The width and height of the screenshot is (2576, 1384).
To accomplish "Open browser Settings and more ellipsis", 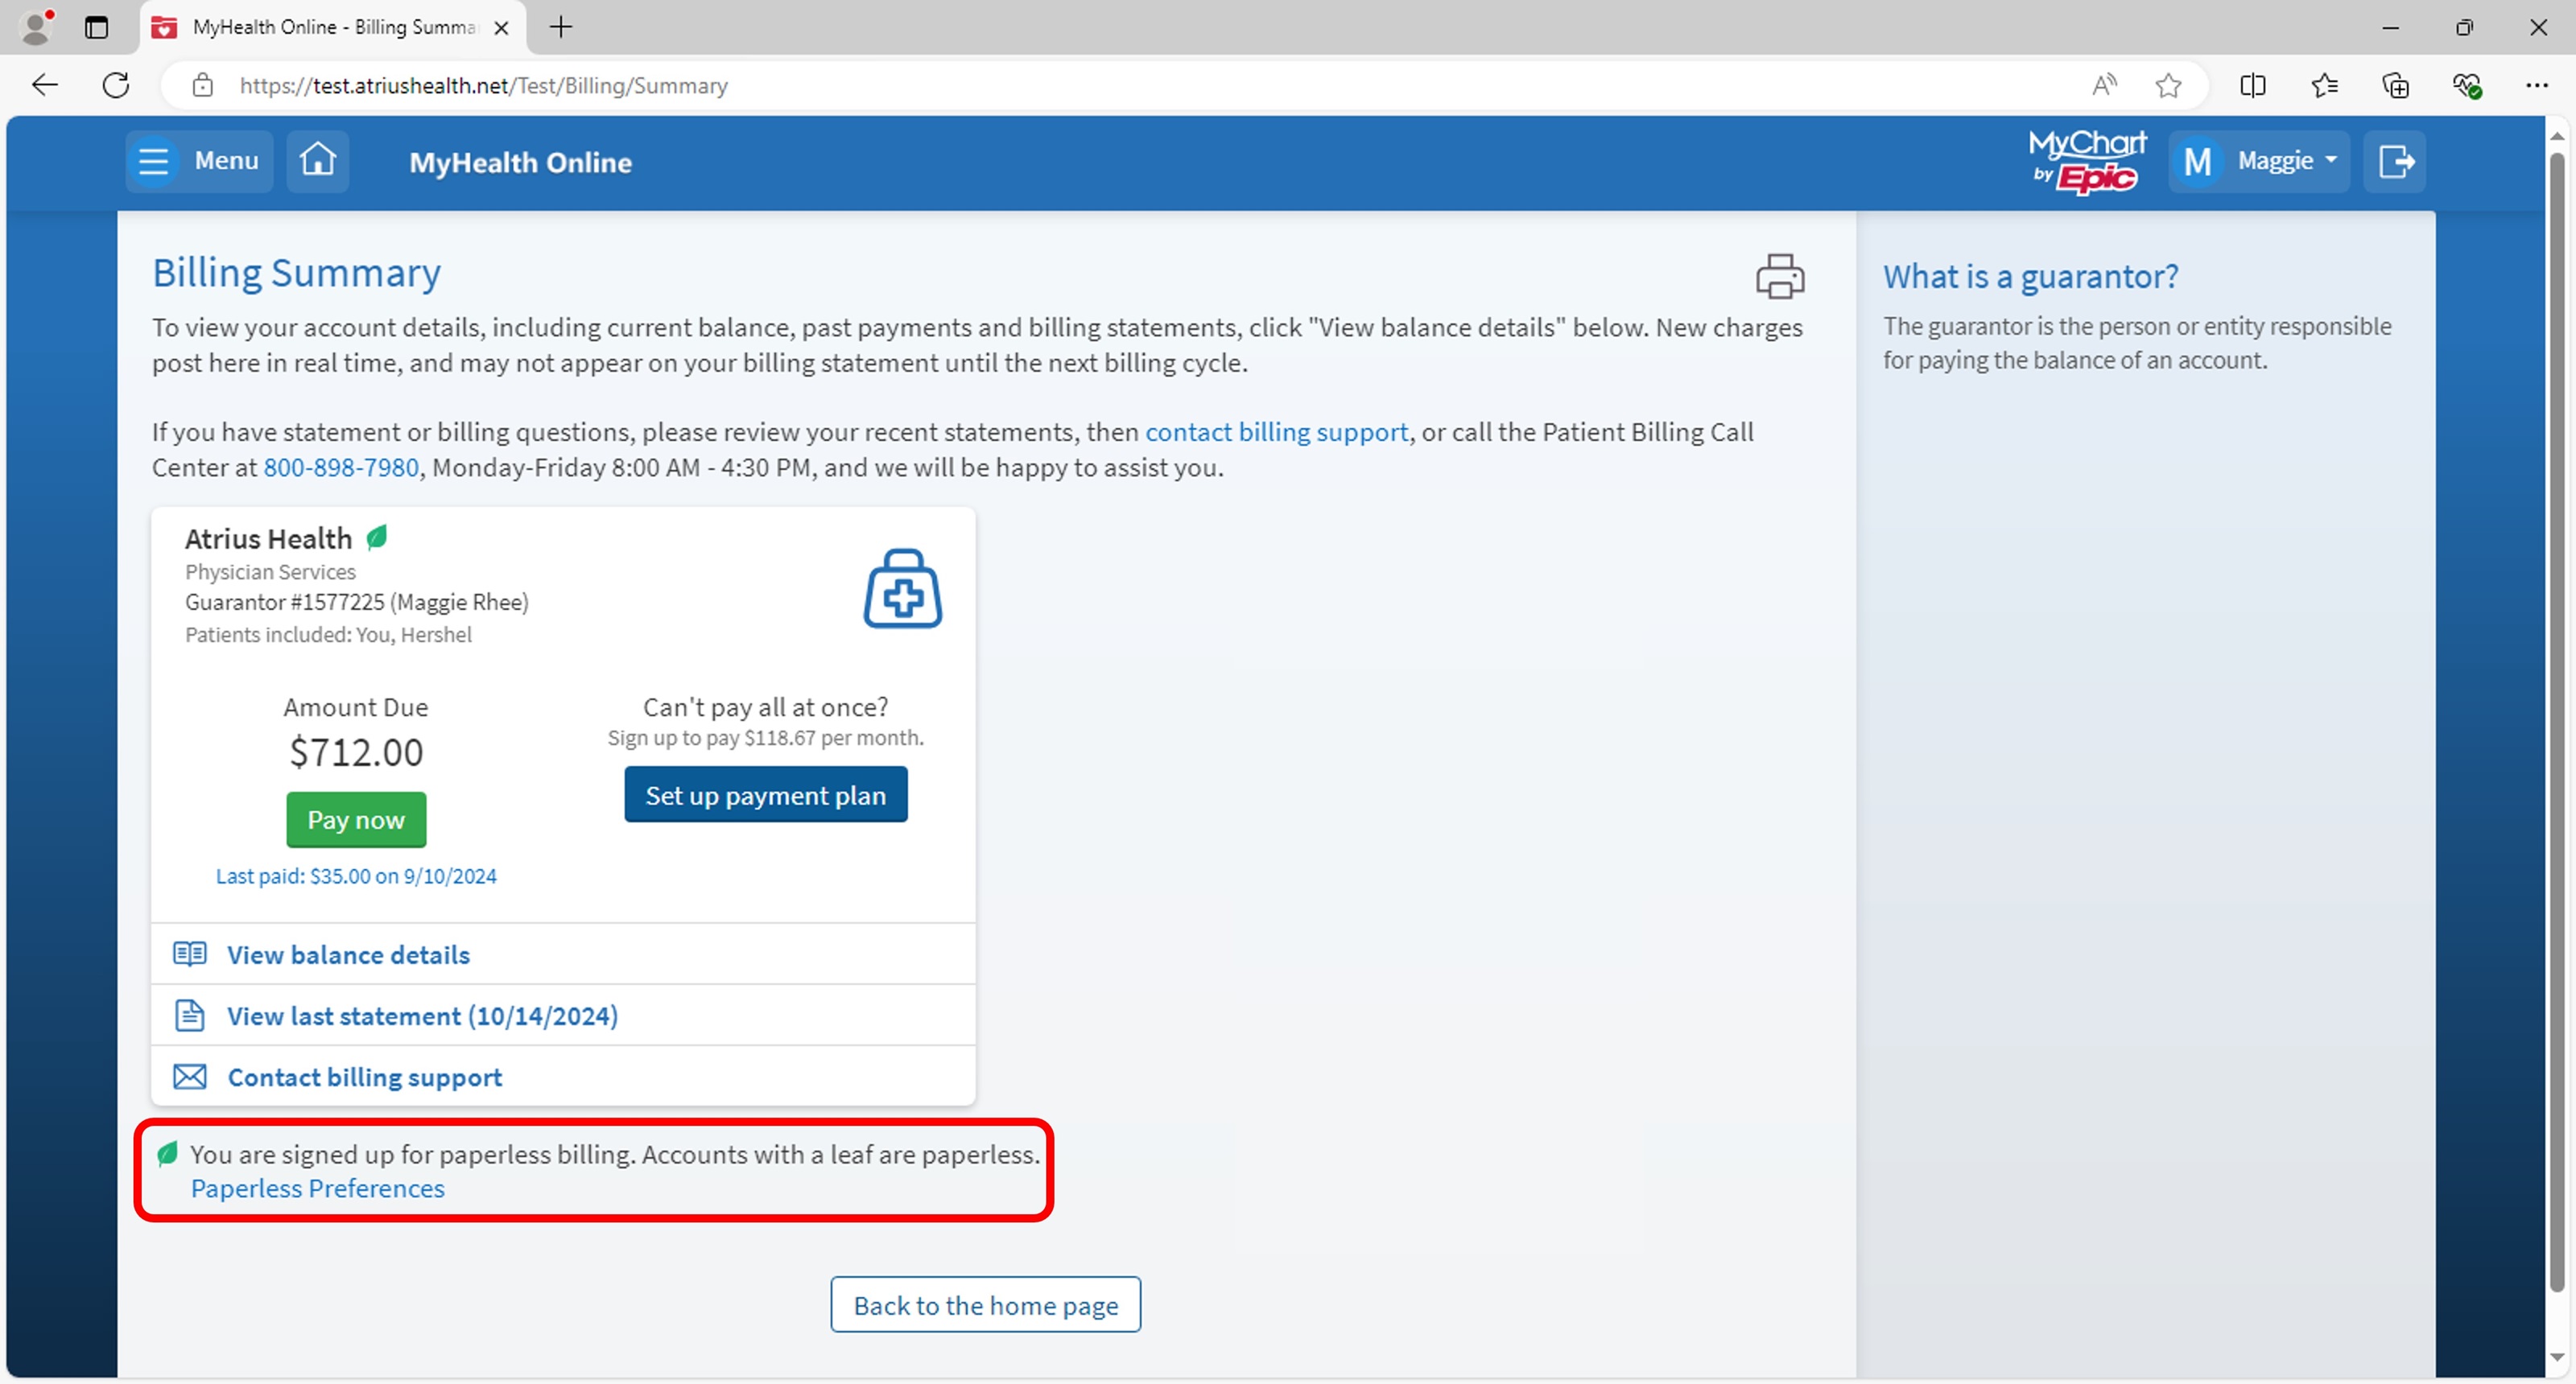I will tap(2536, 86).
